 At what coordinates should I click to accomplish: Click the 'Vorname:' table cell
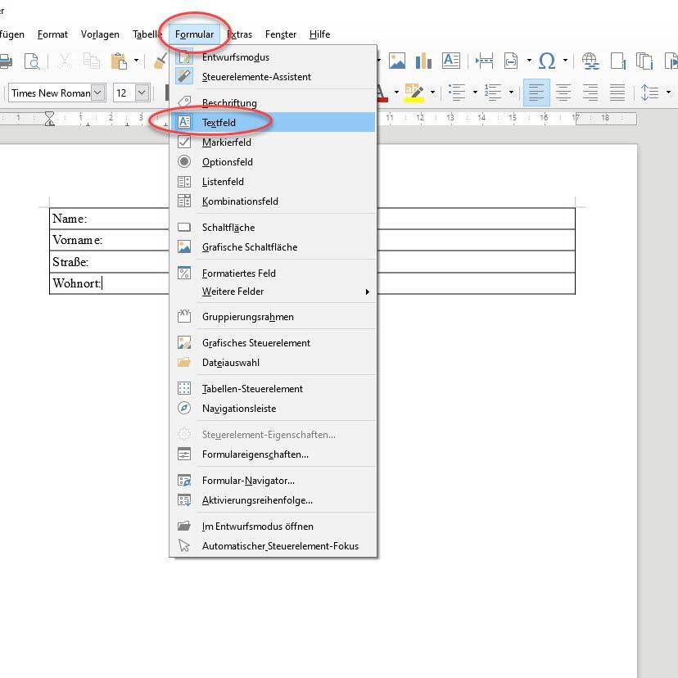(x=109, y=240)
